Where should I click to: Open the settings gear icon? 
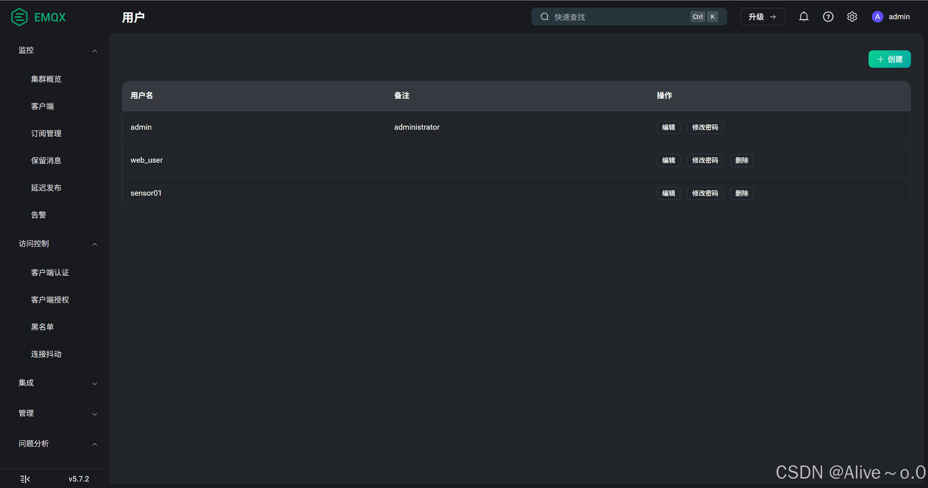(x=852, y=17)
